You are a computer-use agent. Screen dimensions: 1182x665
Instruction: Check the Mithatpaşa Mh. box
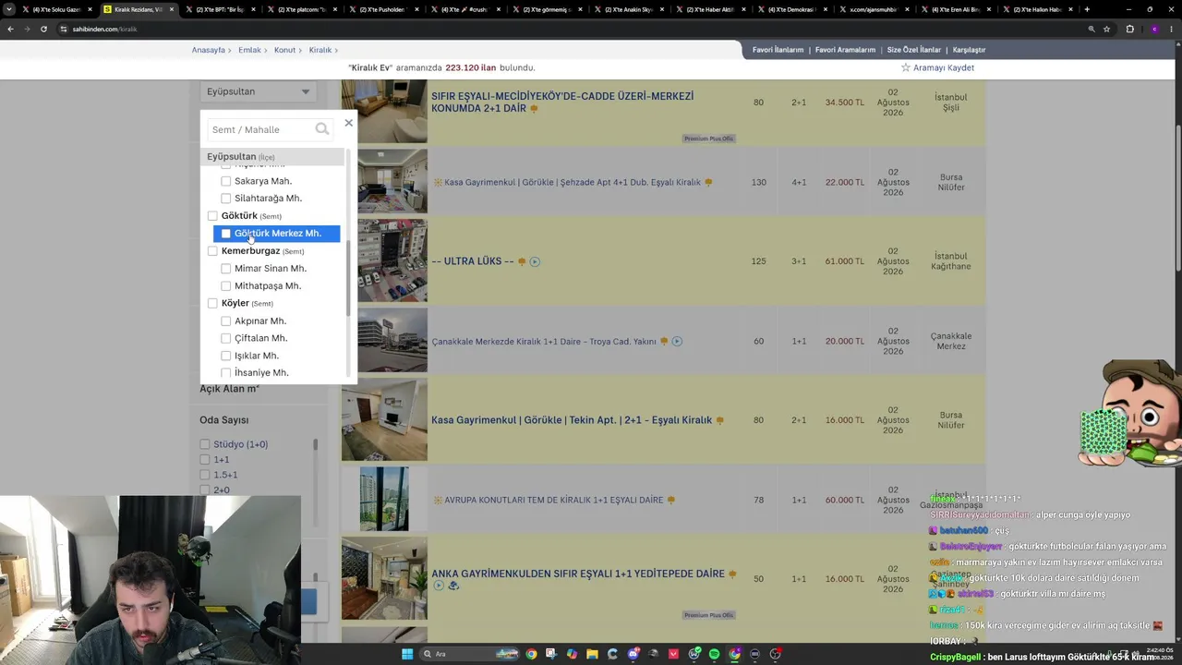225,286
